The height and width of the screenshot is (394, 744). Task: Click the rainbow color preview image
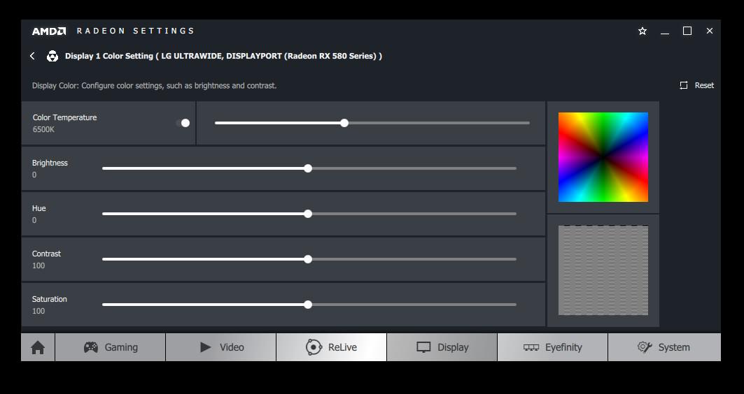coord(603,157)
